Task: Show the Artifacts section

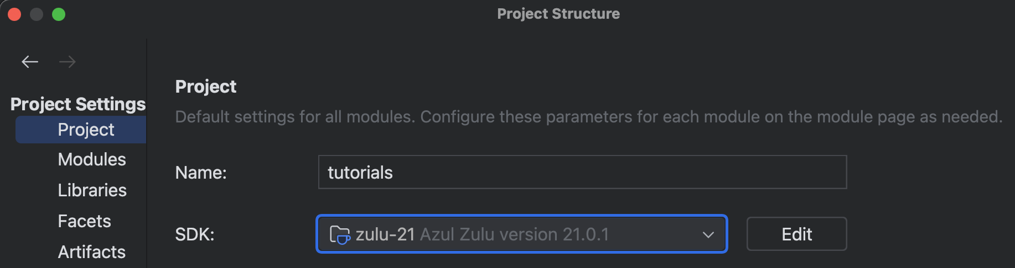Action: 92,252
